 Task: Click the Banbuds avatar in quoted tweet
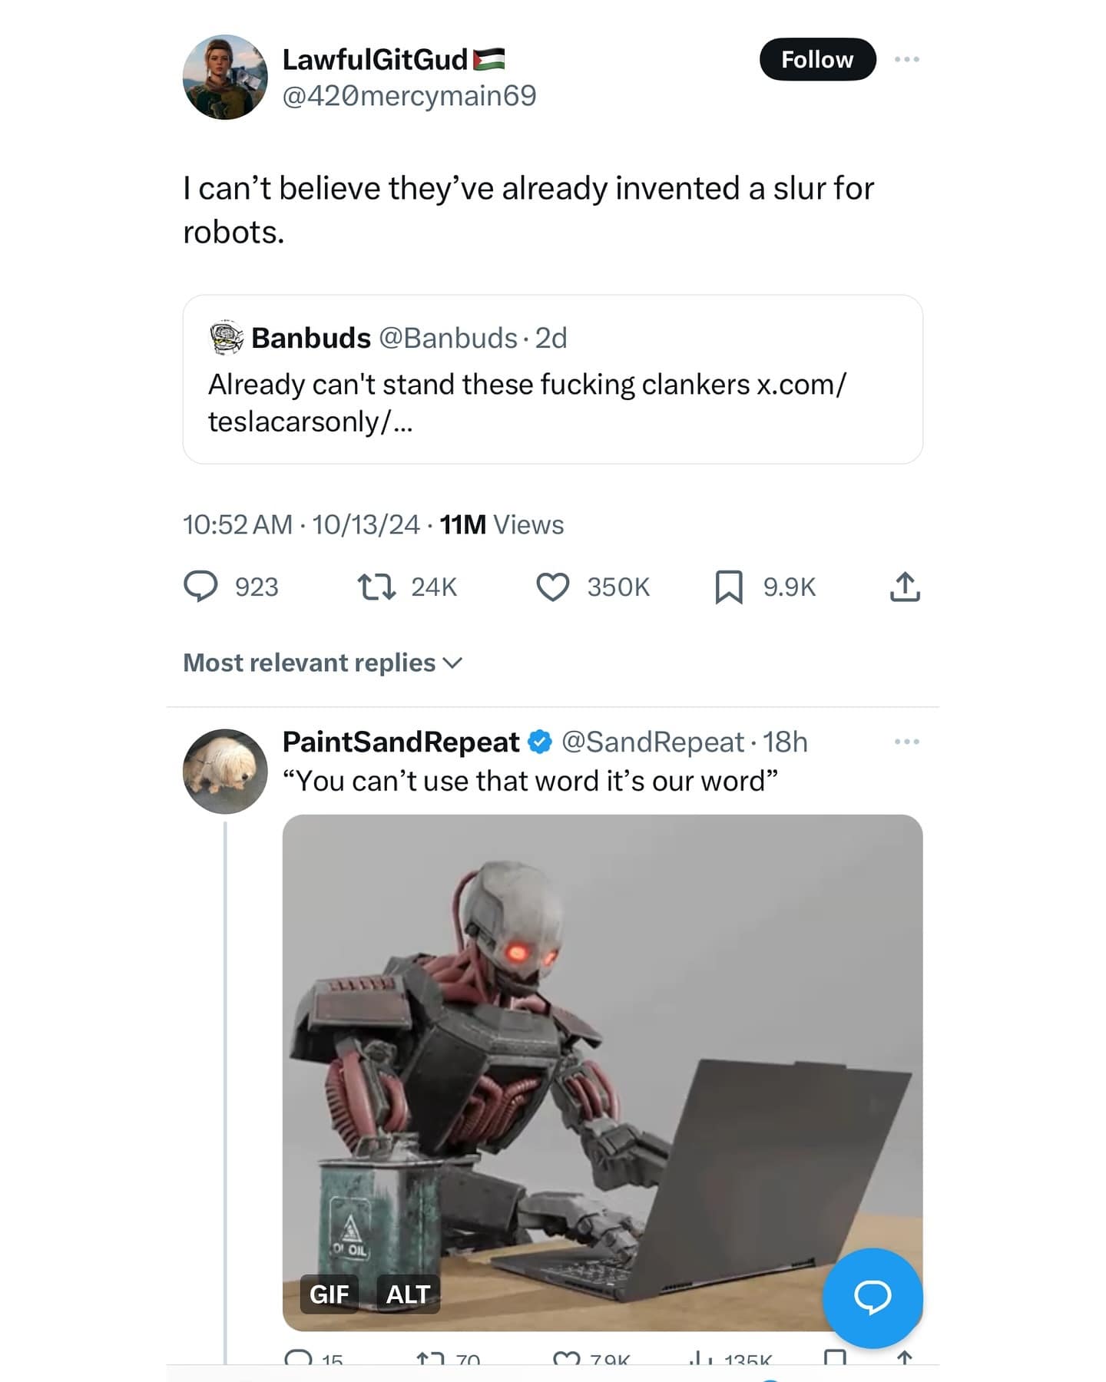[227, 338]
